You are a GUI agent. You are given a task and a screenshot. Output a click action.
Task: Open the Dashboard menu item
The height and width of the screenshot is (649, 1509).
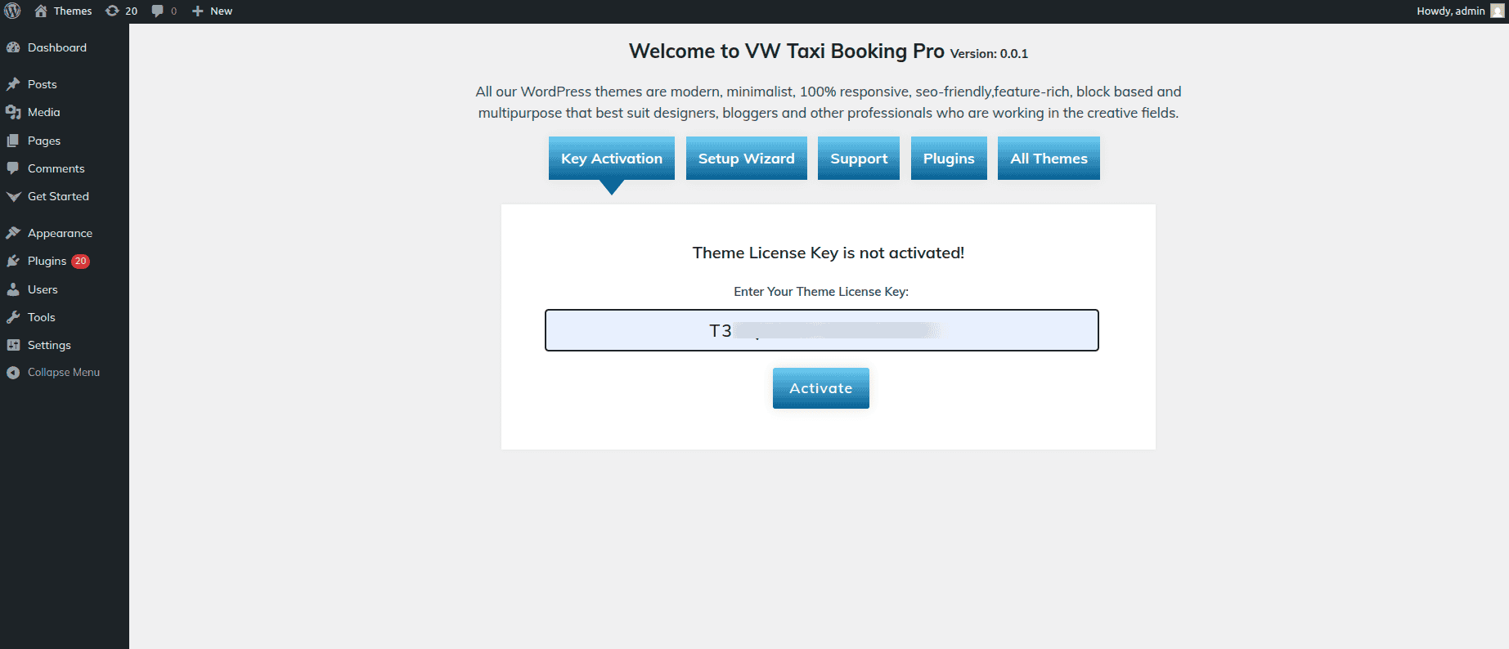coord(56,47)
